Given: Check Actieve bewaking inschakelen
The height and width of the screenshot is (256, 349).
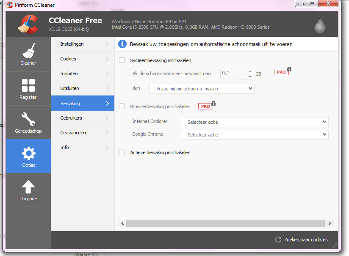Looking at the screenshot, I should pos(122,153).
